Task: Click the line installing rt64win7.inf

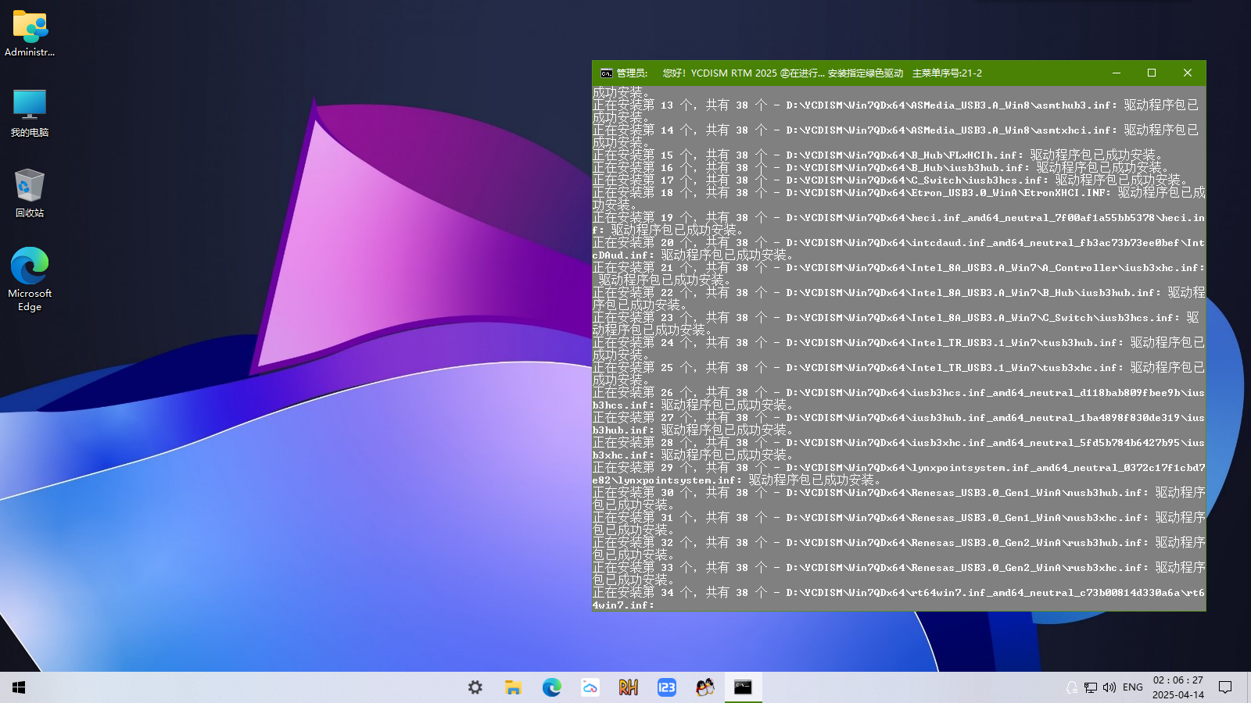Action: click(899, 598)
